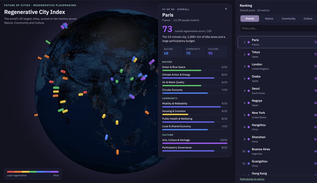
Task: Click the 'Least regenerative' legend label
Action: (17, 176)
